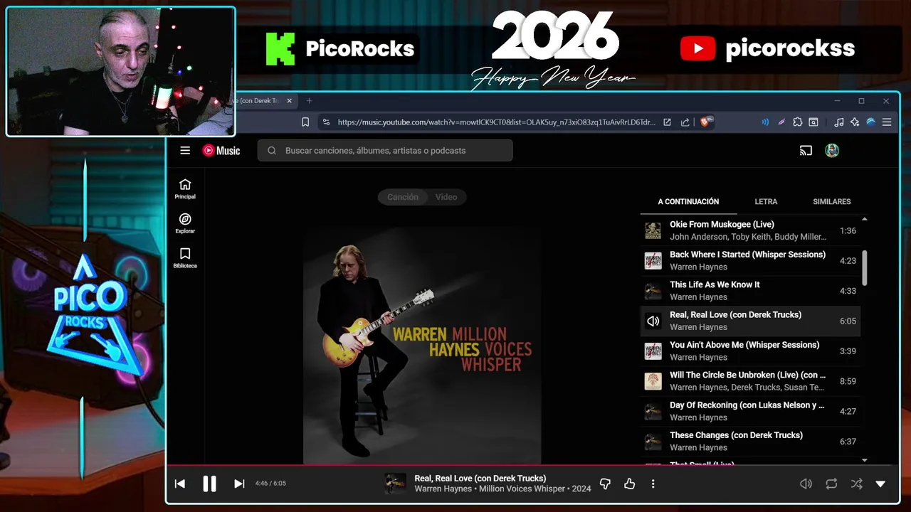Switch to Canción view
This screenshot has height=512, width=911.
[x=403, y=197]
